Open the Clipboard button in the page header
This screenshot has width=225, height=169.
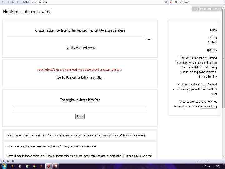point(205,9)
